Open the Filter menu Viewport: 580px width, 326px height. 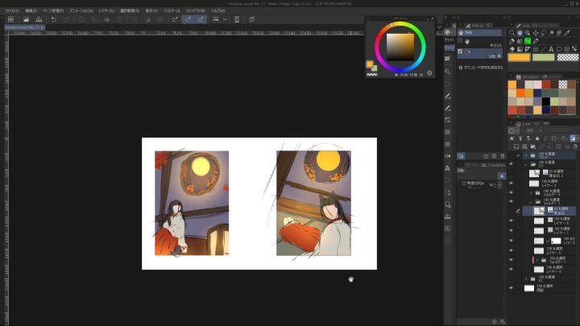172,10
